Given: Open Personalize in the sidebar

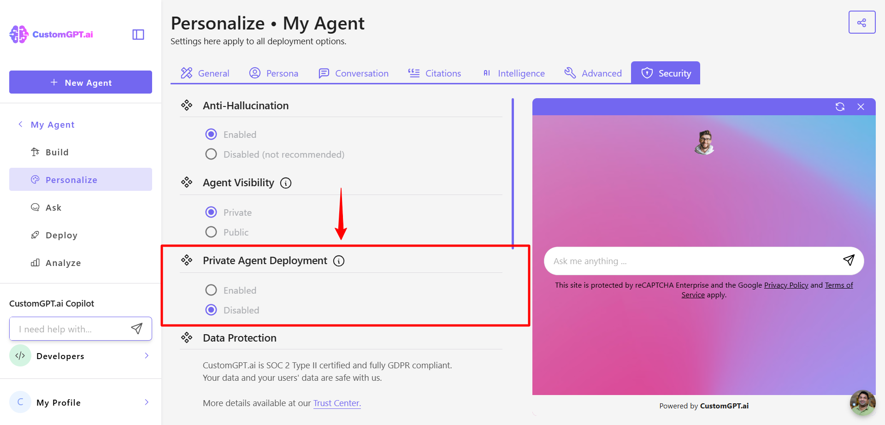Looking at the screenshot, I should pyautogui.click(x=81, y=179).
